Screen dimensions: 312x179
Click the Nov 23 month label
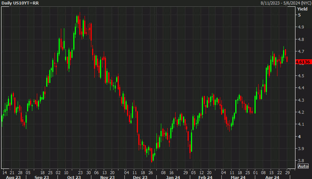108,177
